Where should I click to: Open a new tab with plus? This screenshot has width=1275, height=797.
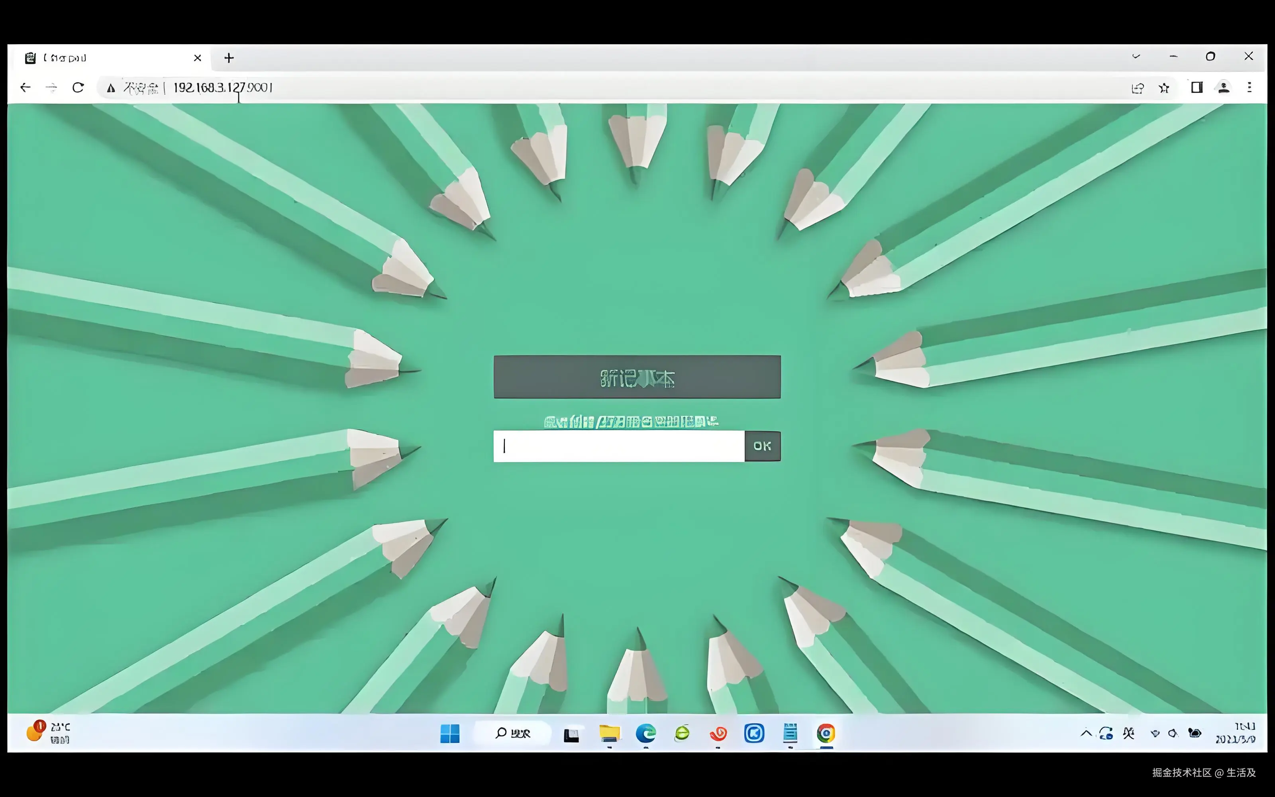click(x=229, y=58)
